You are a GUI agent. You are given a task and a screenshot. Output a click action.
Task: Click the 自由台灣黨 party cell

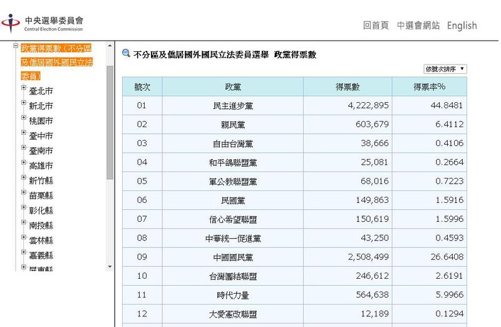click(232, 143)
